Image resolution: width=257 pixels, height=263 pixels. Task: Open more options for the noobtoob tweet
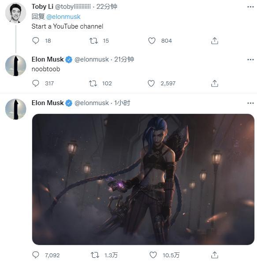[x=250, y=59]
